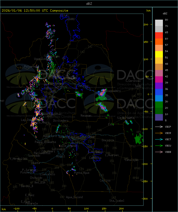Viewport: 178px width, 212px height.
Task: Click the Punta_Agua place label
Action: [x=82, y=173]
